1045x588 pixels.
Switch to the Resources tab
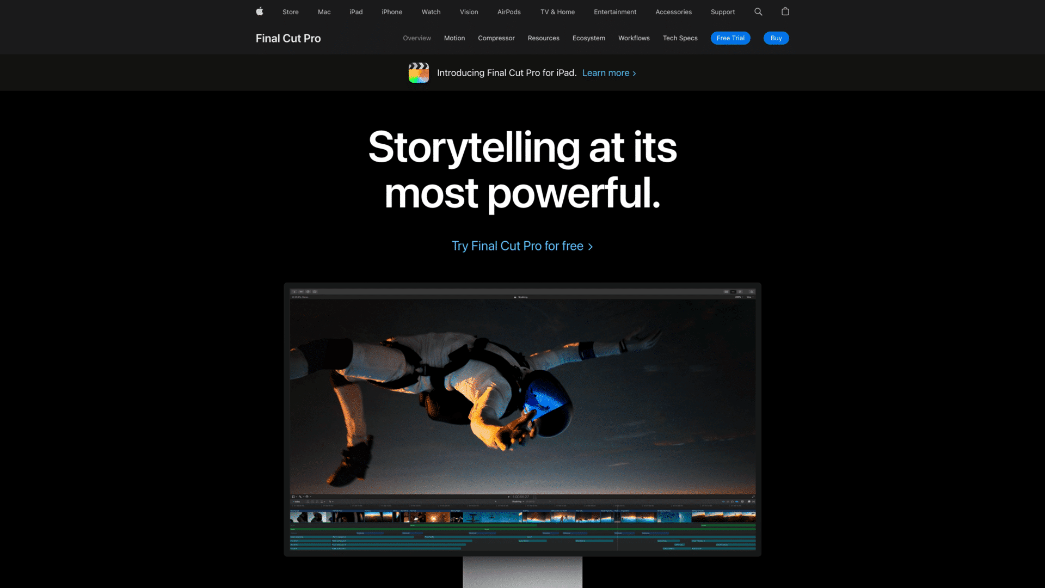pos(544,38)
